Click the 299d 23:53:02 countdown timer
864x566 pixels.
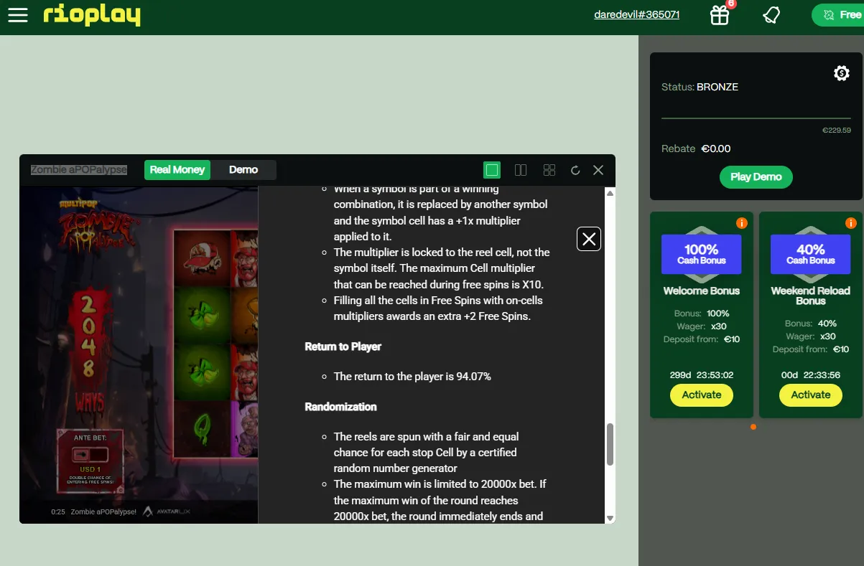(x=702, y=375)
